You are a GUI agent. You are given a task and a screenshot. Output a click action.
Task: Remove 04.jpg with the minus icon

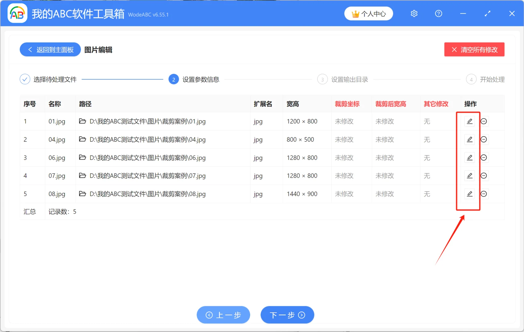click(484, 139)
